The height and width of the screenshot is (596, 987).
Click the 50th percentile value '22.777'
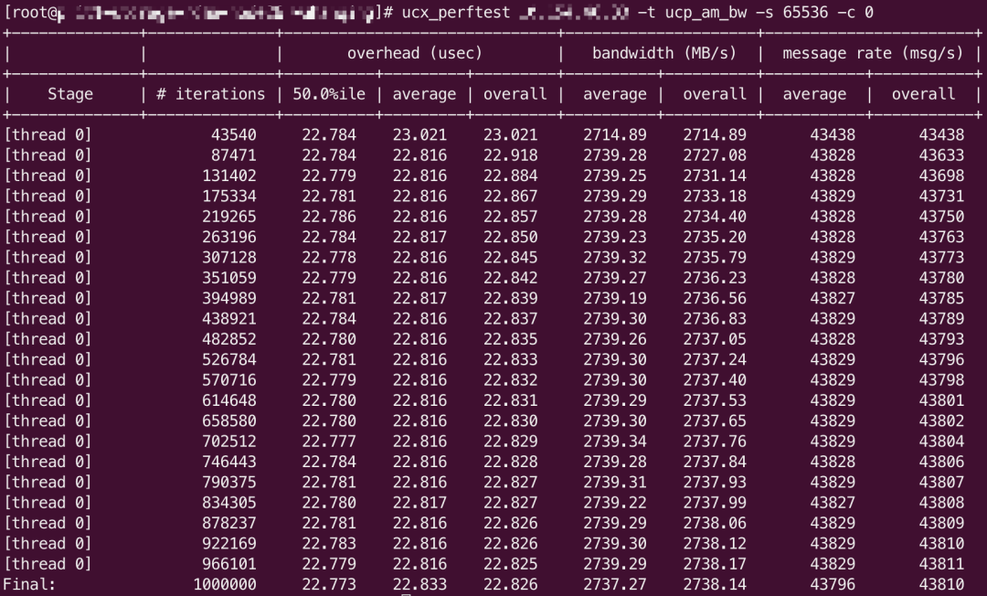click(x=329, y=442)
